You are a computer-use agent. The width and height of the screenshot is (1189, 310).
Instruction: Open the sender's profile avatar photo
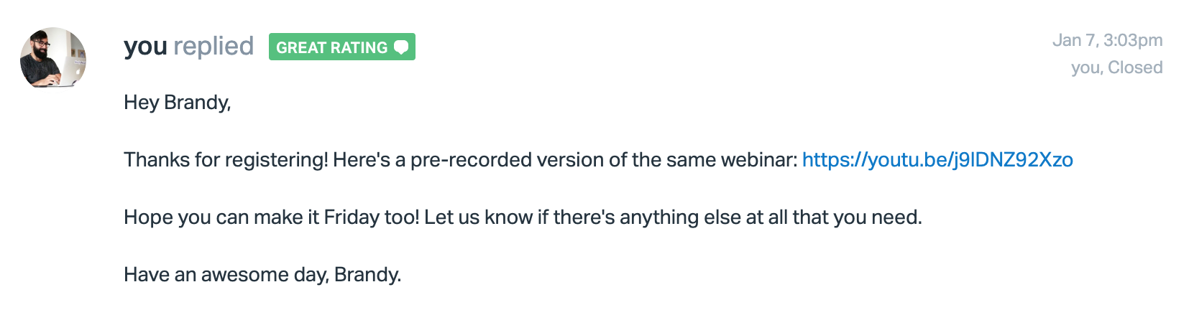click(53, 58)
